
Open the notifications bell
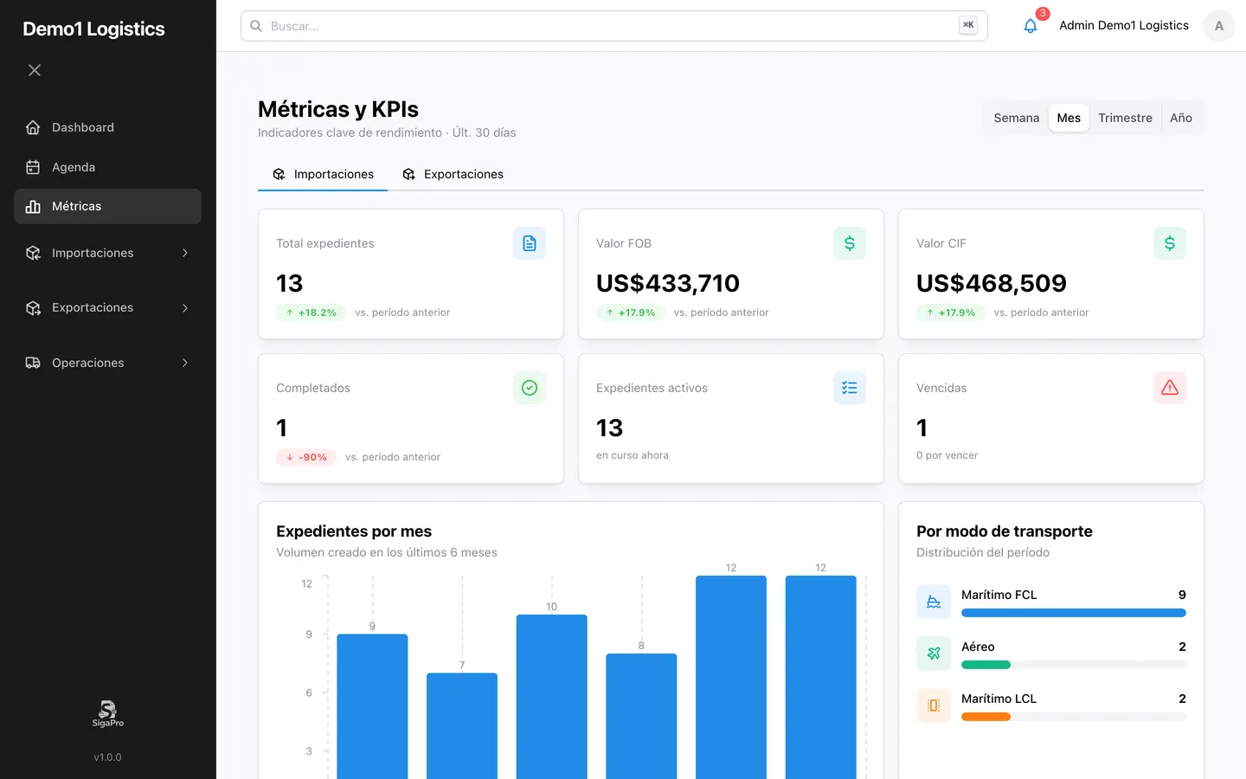pyautogui.click(x=1030, y=26)
